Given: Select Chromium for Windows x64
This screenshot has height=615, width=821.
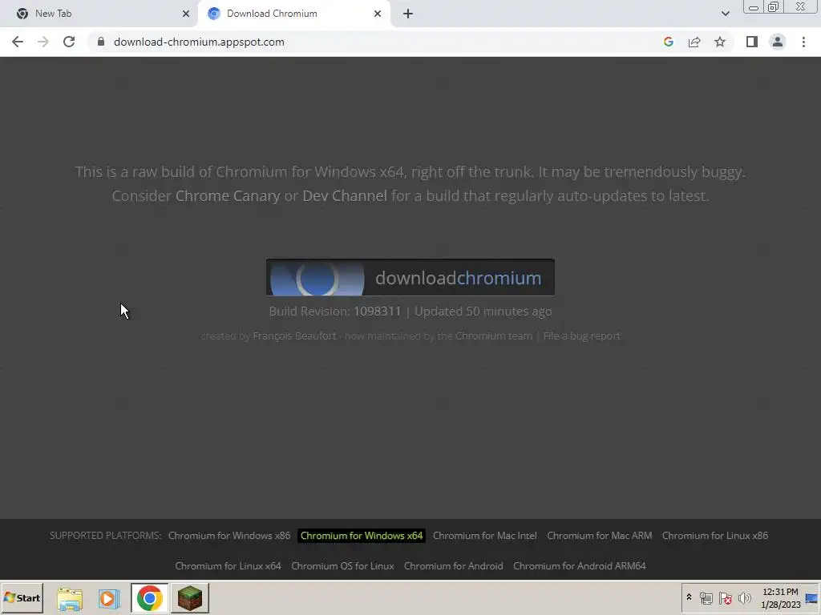Looking at the screenshot, I should point(362,536).
